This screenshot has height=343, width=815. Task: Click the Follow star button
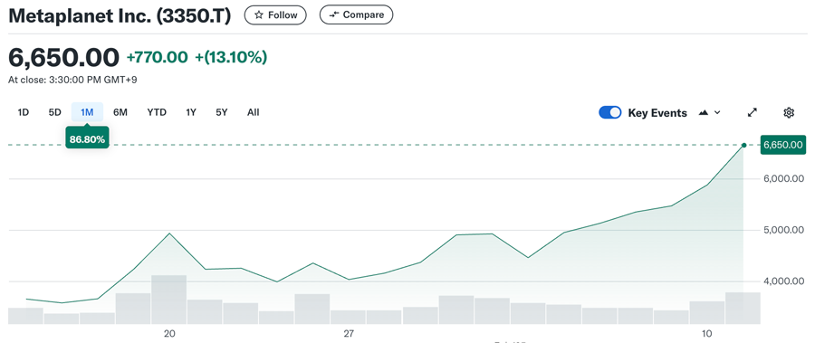(275, 15)
